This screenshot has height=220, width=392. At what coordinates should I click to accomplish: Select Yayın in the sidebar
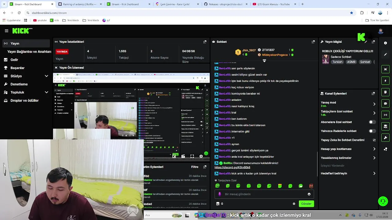[26, 43]
